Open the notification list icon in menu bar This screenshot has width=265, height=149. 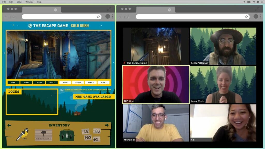262,2
